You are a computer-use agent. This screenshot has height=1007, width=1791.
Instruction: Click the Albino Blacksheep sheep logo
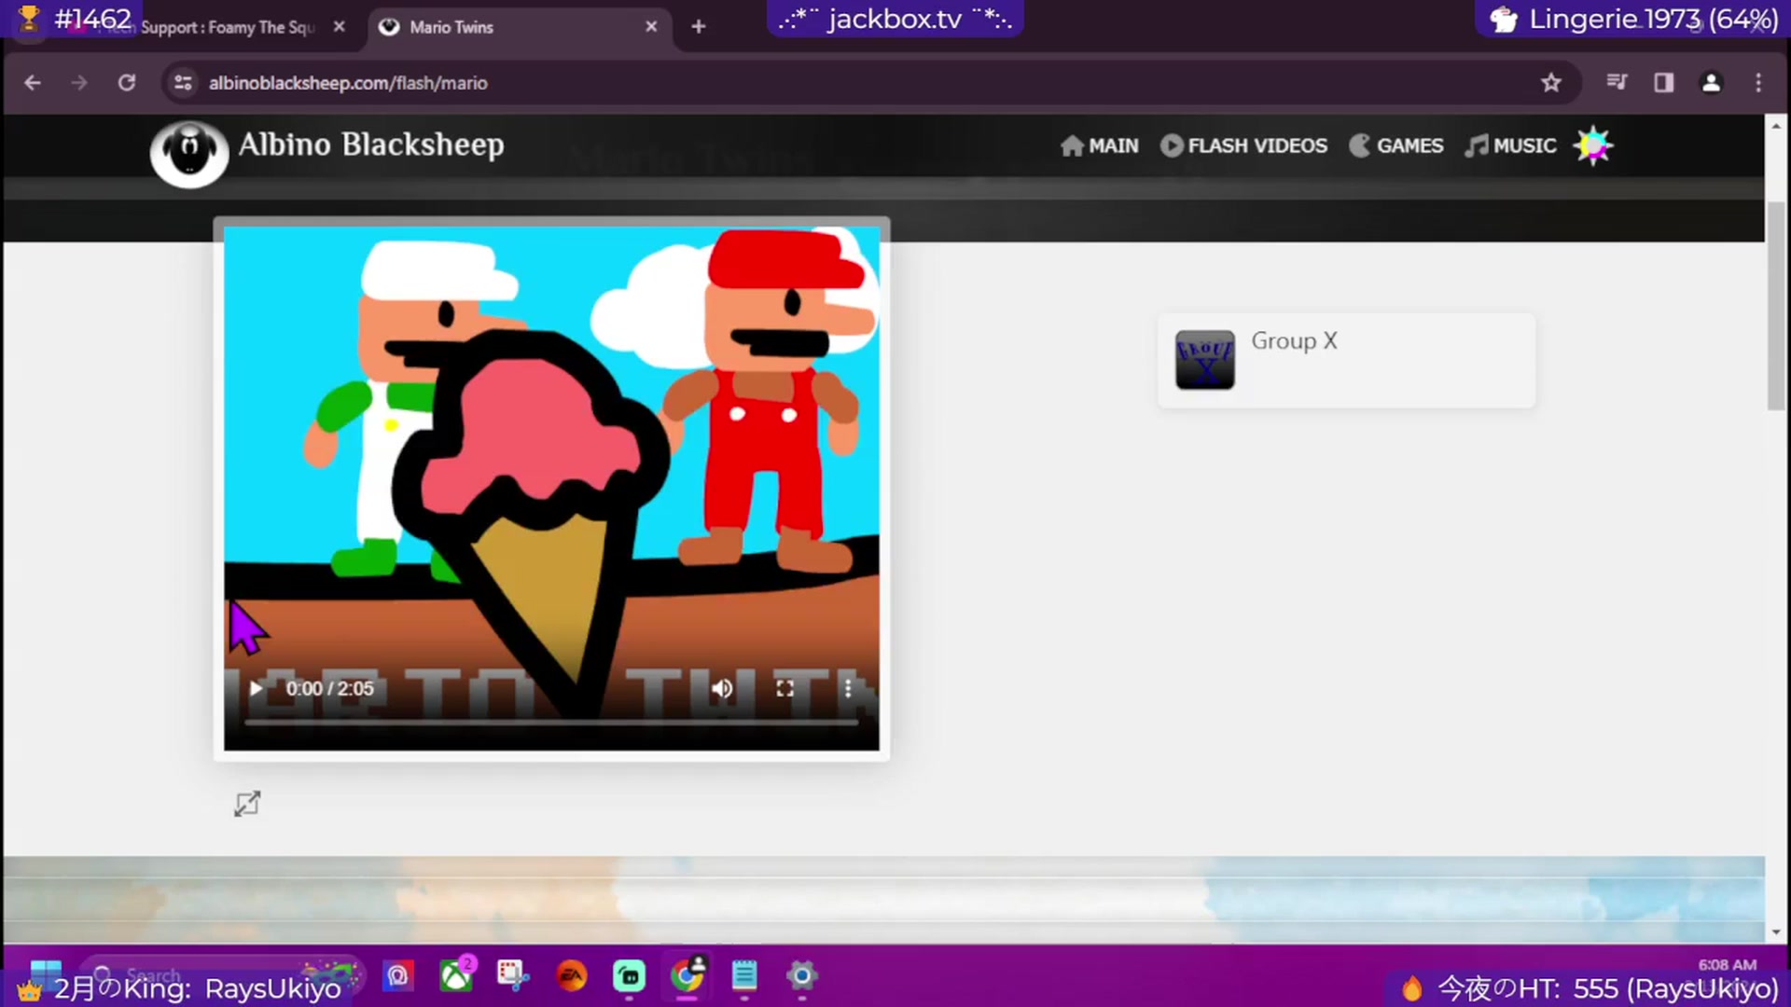click(189, 154)
